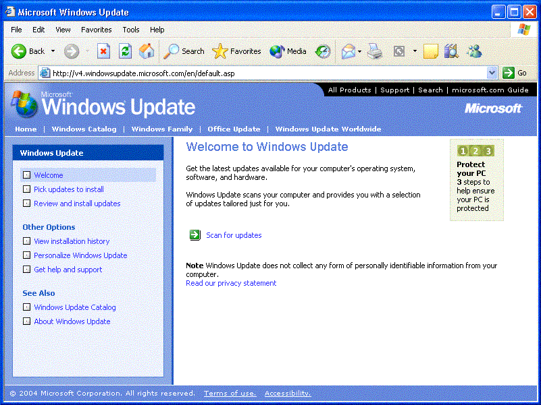Screen dimensions: 541x405
Task: Click the Welcome sidebar link
Action: (49, 175)
